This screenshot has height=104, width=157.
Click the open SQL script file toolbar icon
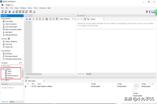6,12
